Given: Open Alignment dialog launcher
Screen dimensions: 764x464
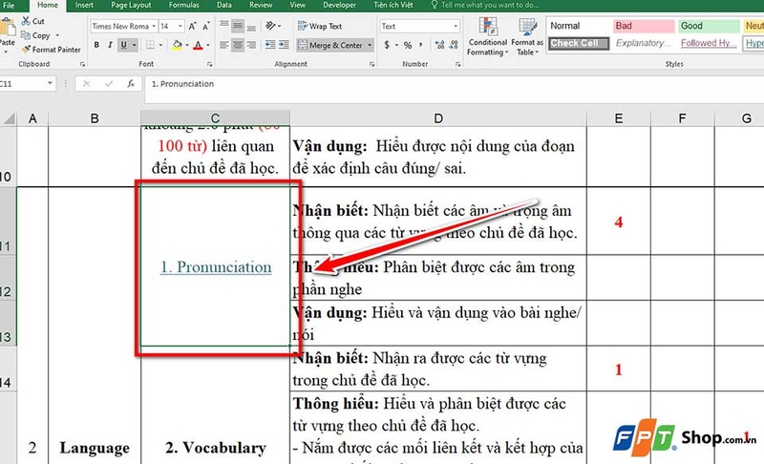Looking at the screenshot, I should click(371, 64).
